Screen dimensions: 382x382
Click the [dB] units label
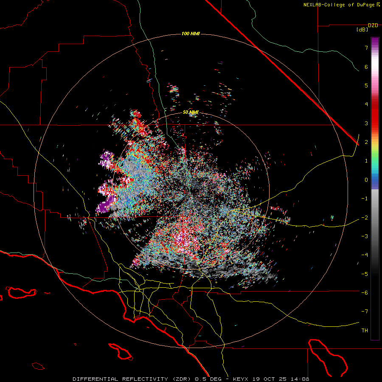pyautogui.click(x=362, y=30)
